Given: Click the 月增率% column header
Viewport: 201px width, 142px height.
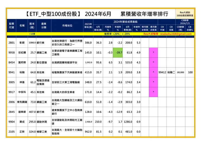Looking at the screenshot, I should [x=108, y=28].
